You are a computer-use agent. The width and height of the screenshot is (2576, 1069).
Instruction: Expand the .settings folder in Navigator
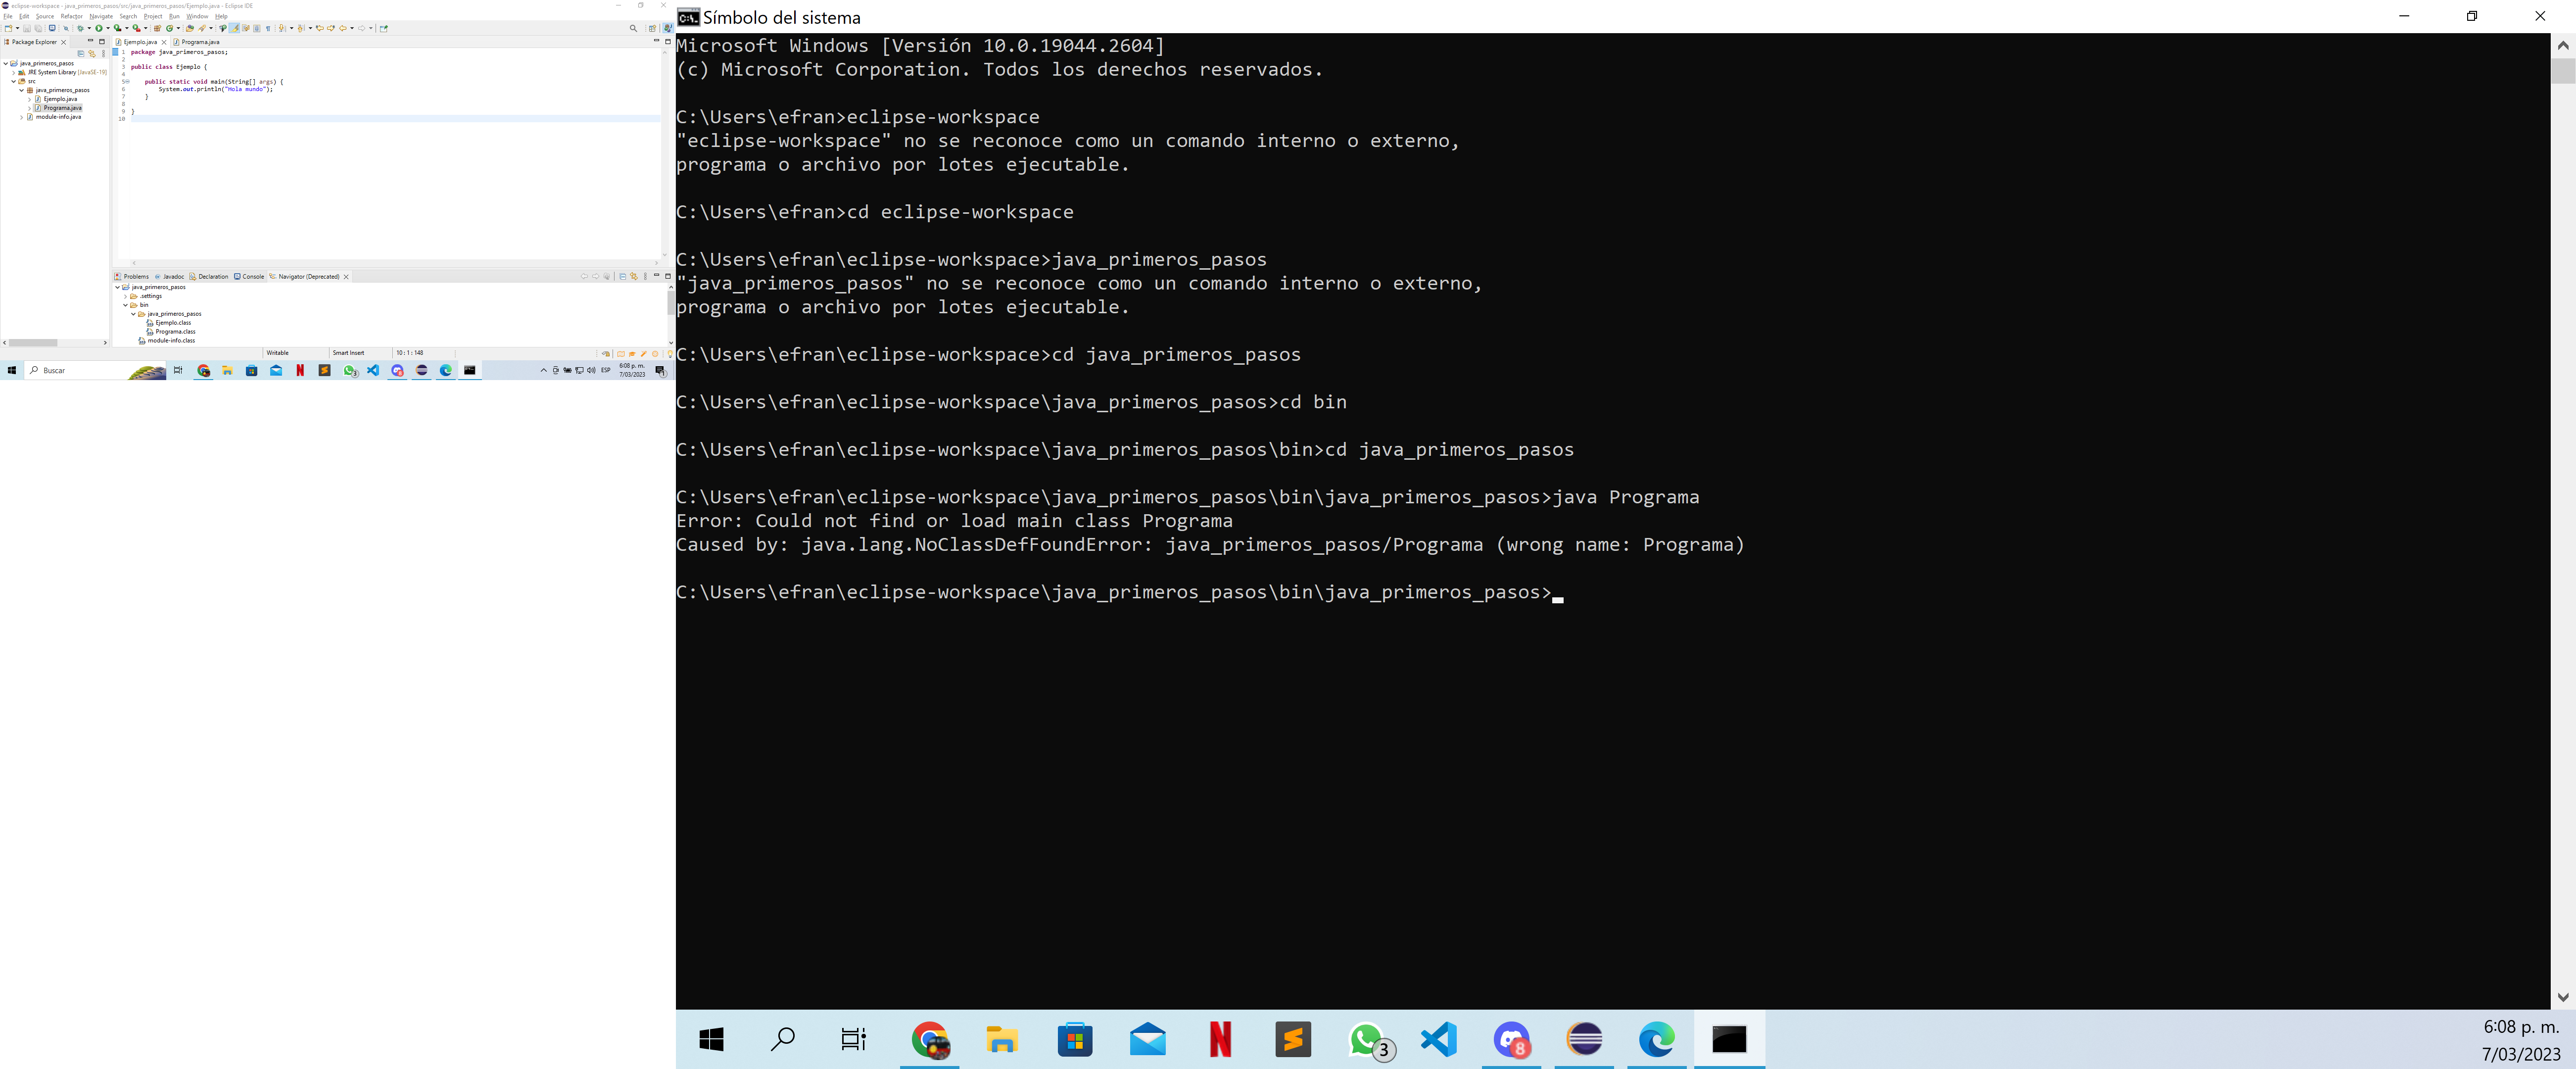125,297
